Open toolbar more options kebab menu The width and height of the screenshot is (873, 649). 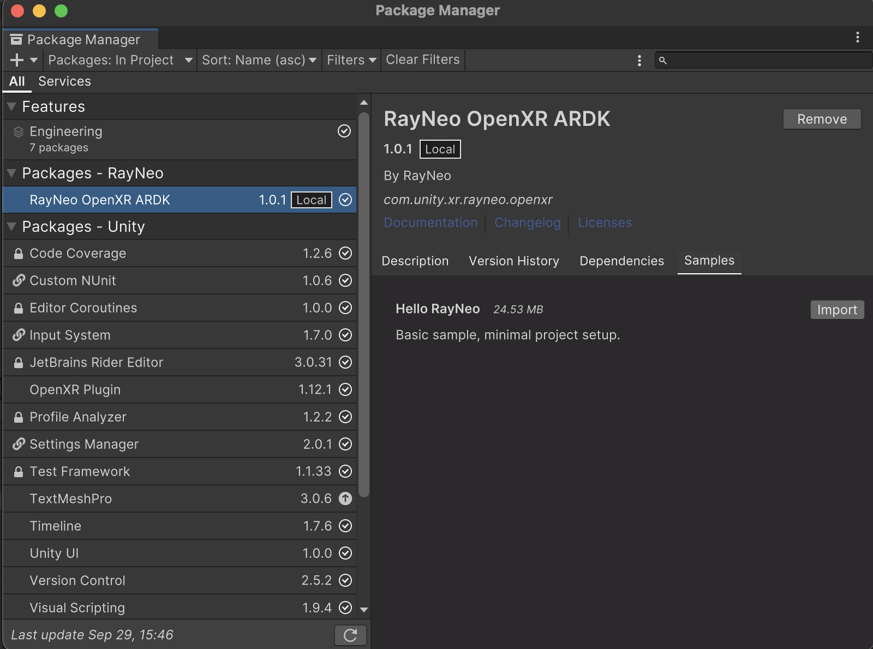pos(639,61)
